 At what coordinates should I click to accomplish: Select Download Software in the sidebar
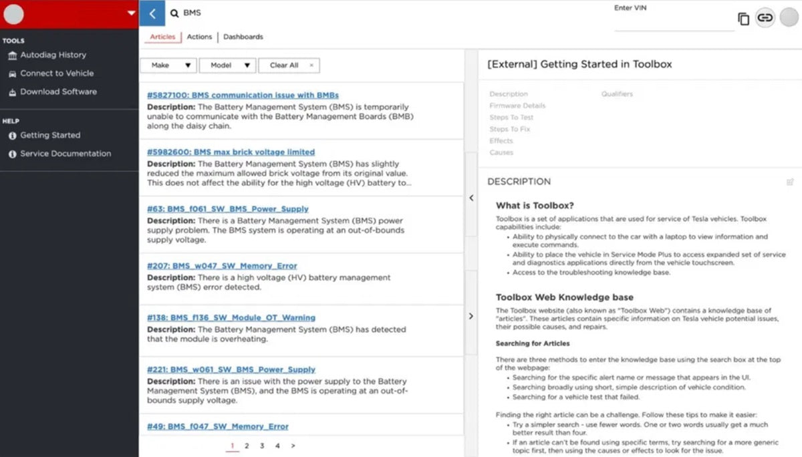58,92
